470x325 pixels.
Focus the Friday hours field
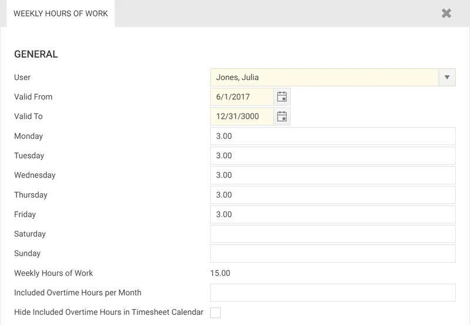pyautogui.click(x=333, y=215)
